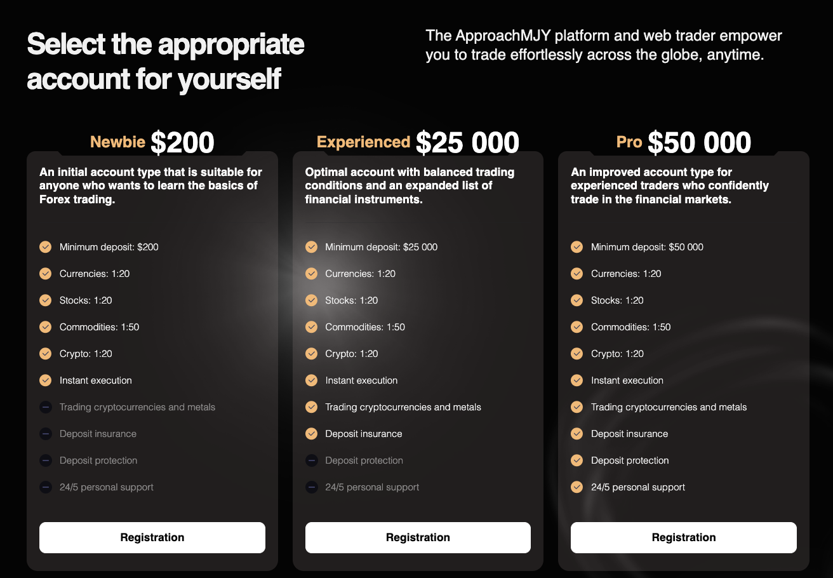Click Pro Crypto 1:20 check icon
The height and width of the screenshot is (578, 833).
coord(576,354)
